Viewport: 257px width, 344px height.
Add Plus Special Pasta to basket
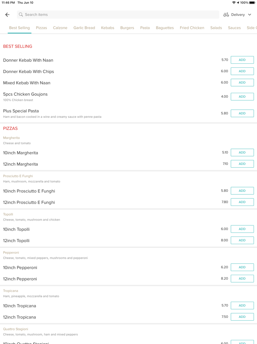tap(242, 113)
